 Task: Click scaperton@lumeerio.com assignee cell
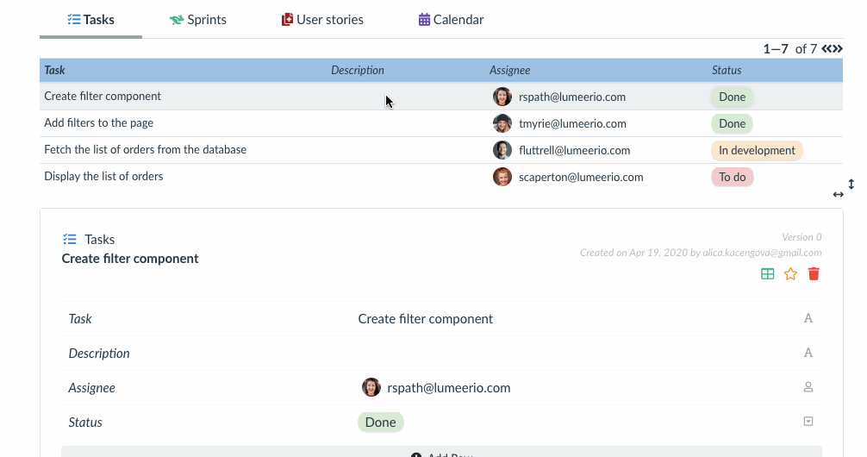click(x=581, y=177)
